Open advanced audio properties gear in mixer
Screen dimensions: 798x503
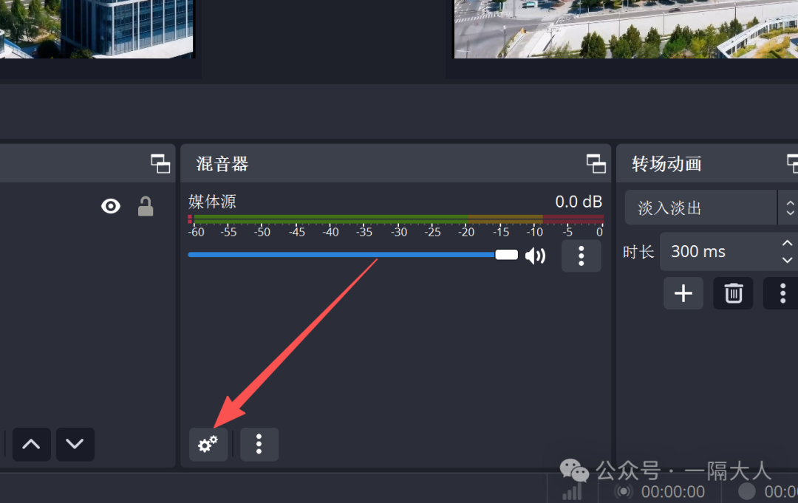[208, 444]
